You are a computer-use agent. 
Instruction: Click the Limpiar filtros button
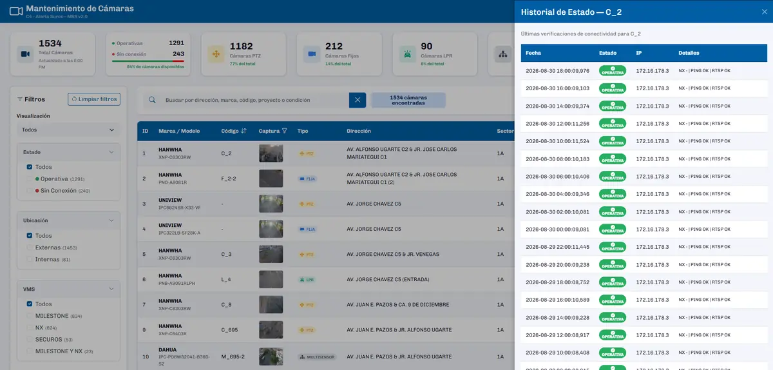tap(94, 99)
